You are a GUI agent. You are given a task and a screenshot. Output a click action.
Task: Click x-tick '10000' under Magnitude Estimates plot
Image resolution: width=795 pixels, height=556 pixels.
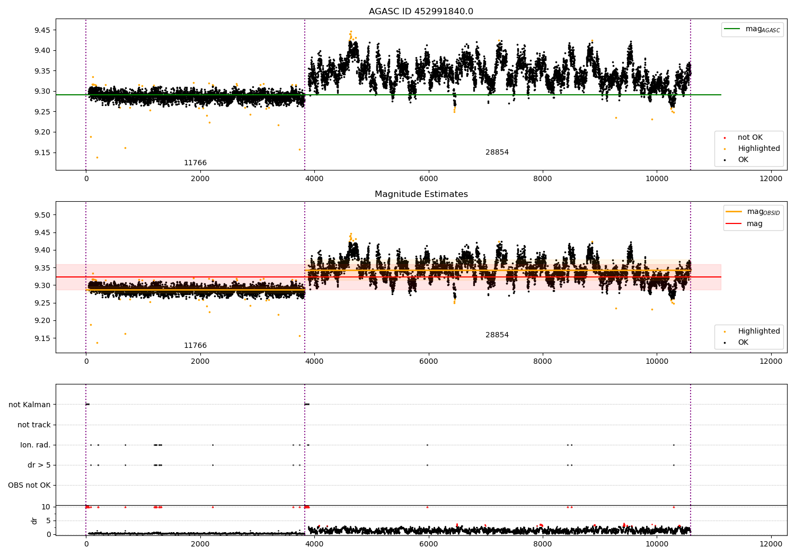click(657, 362)
